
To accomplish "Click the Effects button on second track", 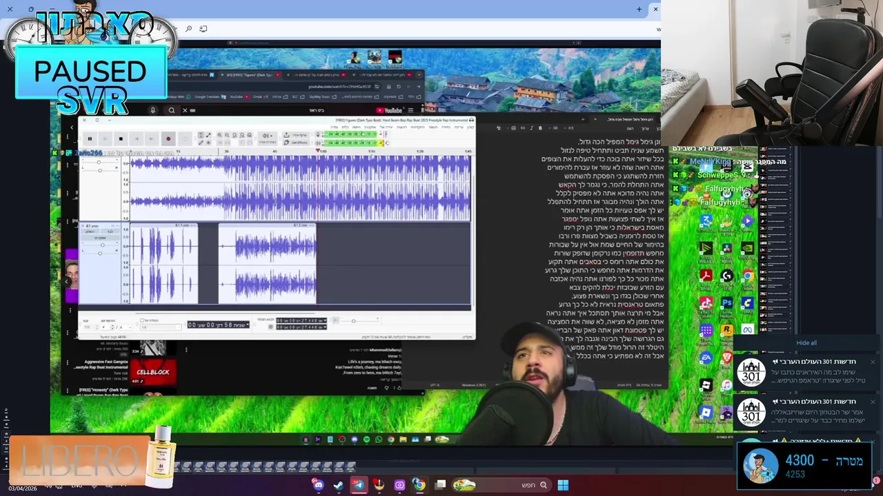I will click(100, 238).
